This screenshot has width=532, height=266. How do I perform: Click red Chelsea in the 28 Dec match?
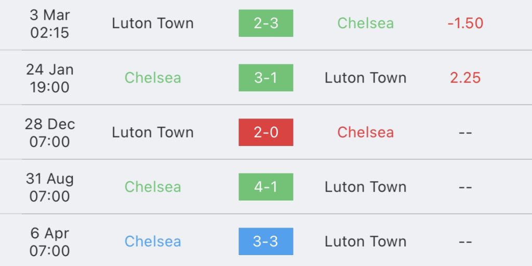coord(365,132)
